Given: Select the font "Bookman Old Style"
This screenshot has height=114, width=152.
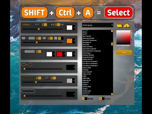Looking at the screenshot, I should (x=88, y=55).
